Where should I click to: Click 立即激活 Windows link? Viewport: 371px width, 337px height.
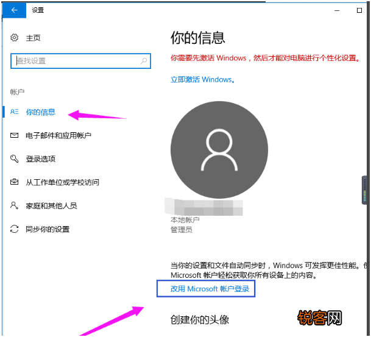[x=203, y=79]
